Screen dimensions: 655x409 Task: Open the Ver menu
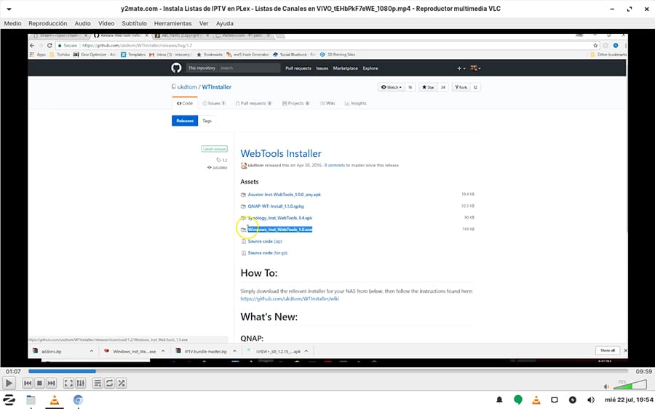(x=204, y=23)
